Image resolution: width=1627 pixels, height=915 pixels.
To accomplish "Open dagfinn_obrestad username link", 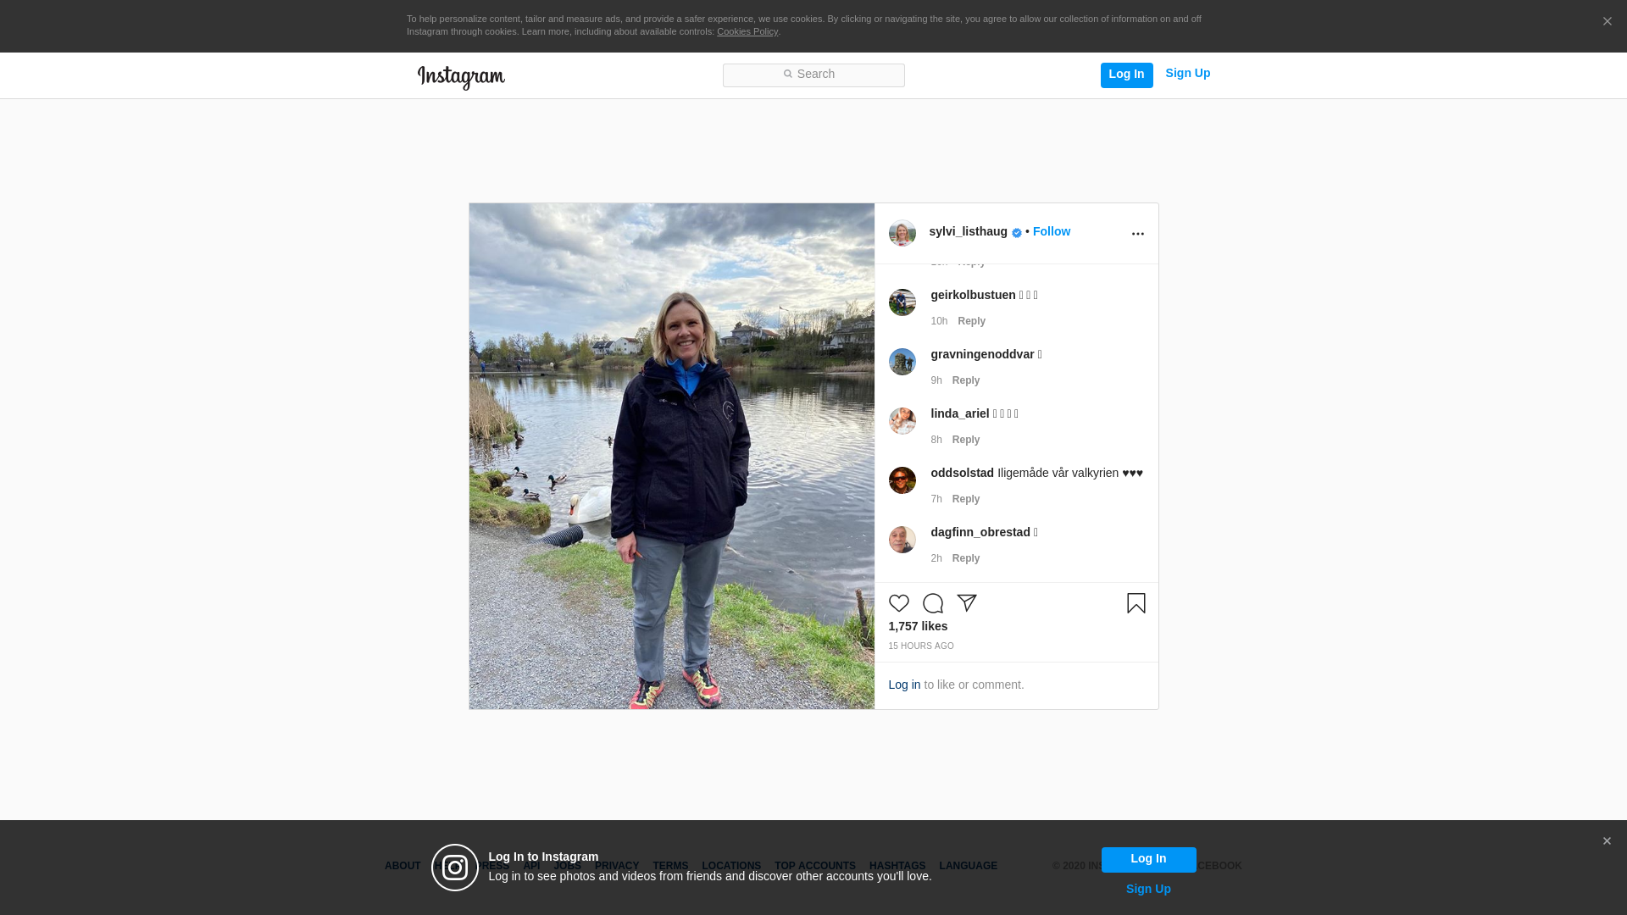I will tap(980, 532).
